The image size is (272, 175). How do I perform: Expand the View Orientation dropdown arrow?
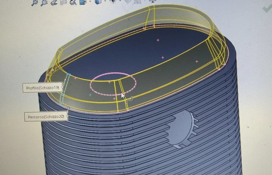coord(90,1)
